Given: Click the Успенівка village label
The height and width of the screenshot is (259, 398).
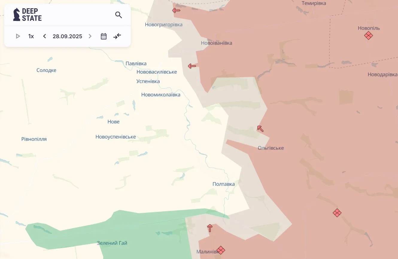Looking at the screenshot, I should 148,81.
